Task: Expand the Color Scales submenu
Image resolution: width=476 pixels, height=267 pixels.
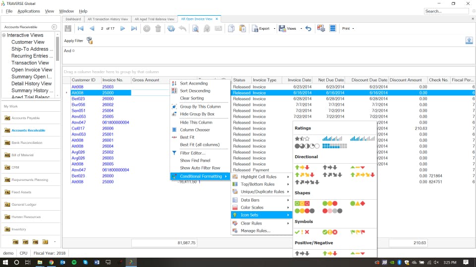Action: pos(252,207)
